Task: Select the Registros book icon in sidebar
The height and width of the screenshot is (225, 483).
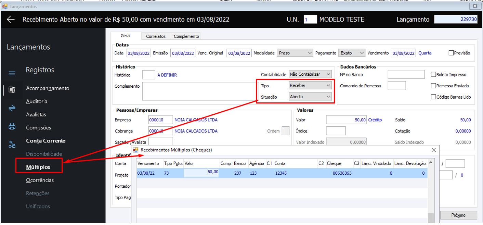Action: pyautogui.click(x=12, y=90)
